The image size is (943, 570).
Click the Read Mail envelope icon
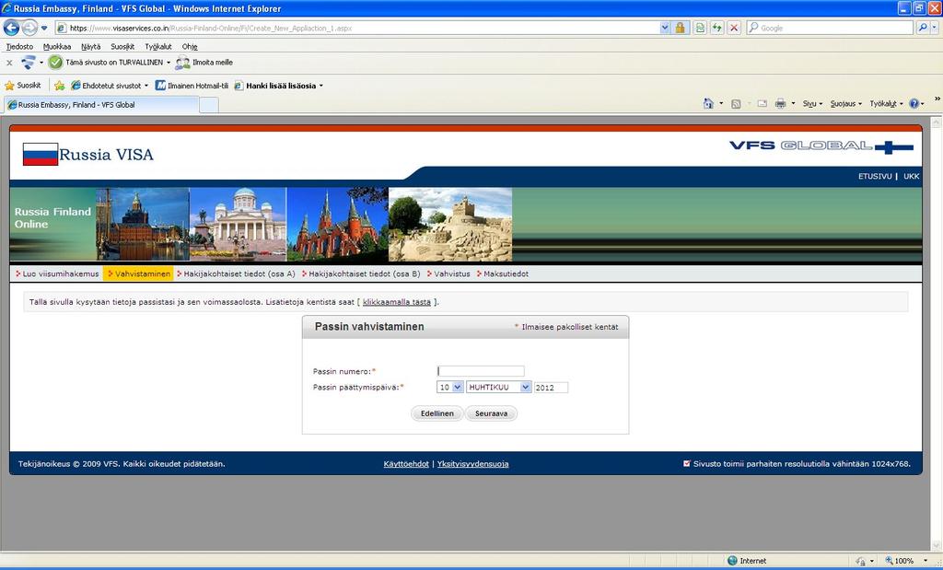[762, 104]
